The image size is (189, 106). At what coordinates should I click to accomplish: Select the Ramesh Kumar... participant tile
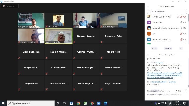coord(58,52)
